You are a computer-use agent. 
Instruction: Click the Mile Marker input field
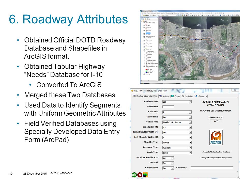point(168,107)
